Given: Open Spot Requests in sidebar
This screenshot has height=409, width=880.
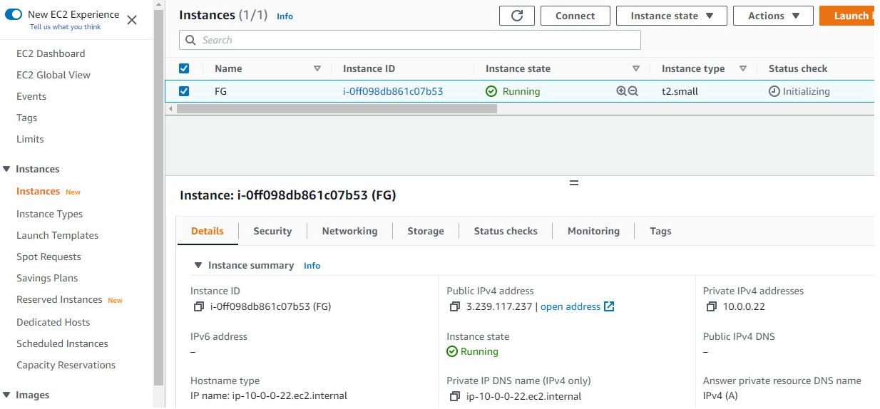Looking at the screenshot, I should pyautogui.click(x=48, y=257).
